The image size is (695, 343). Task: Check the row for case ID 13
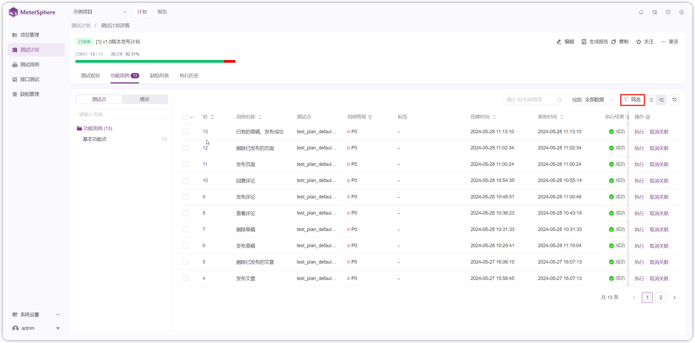(185, 132)
